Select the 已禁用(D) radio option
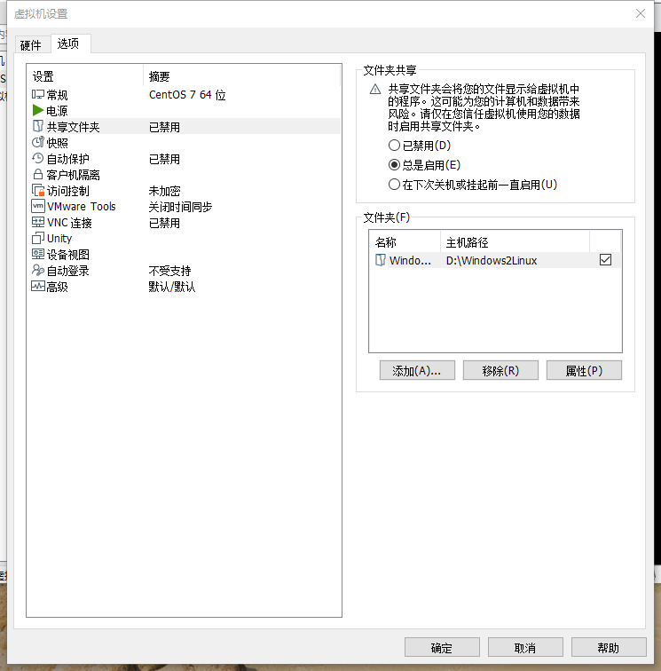The width and height of the screenshot is (661, 671). click(x=394, y=146)
